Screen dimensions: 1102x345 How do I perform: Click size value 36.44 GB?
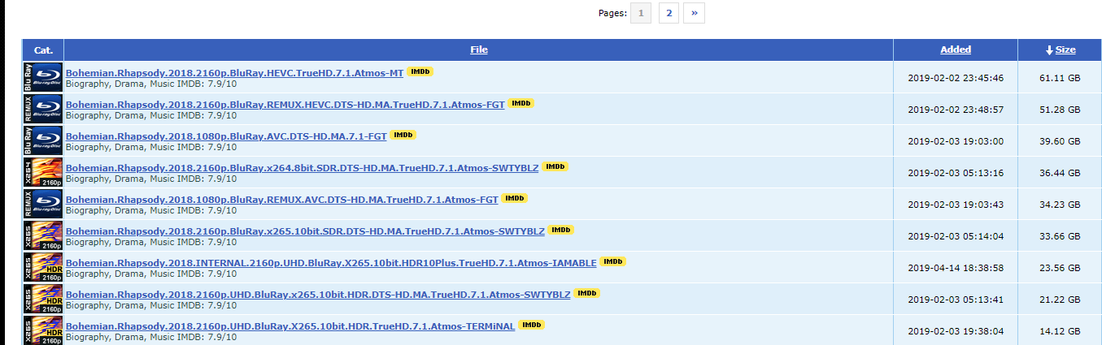pyautogui.click(x=1061, y=173)
